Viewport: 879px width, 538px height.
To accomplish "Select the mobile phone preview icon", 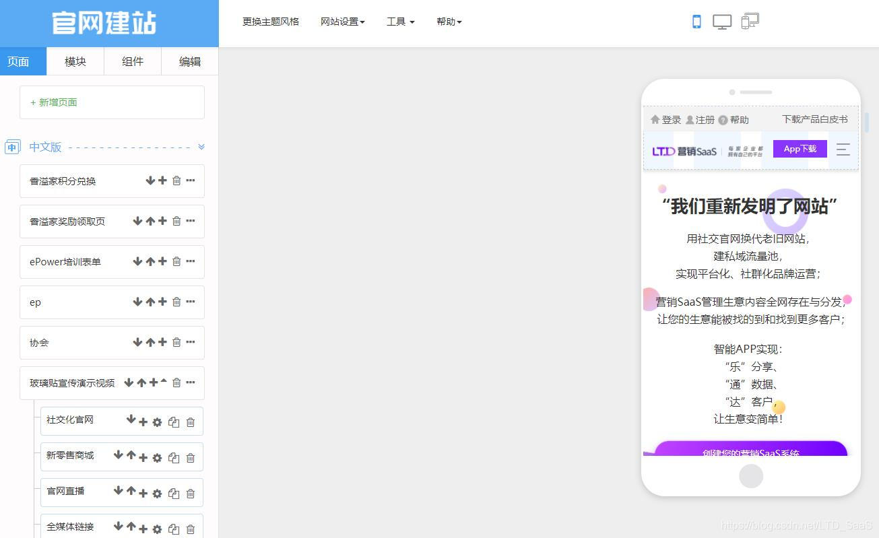I will (x=696, y=21).
